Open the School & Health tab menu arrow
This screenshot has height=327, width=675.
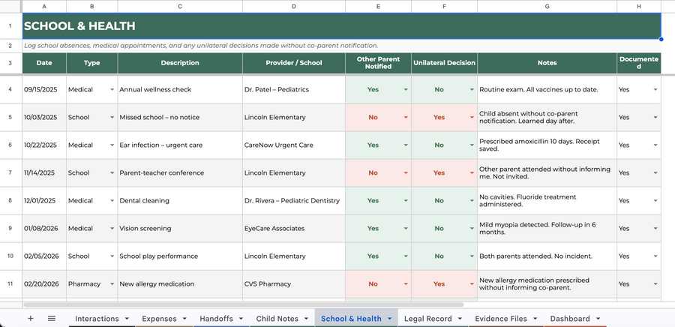coord(390,319)
